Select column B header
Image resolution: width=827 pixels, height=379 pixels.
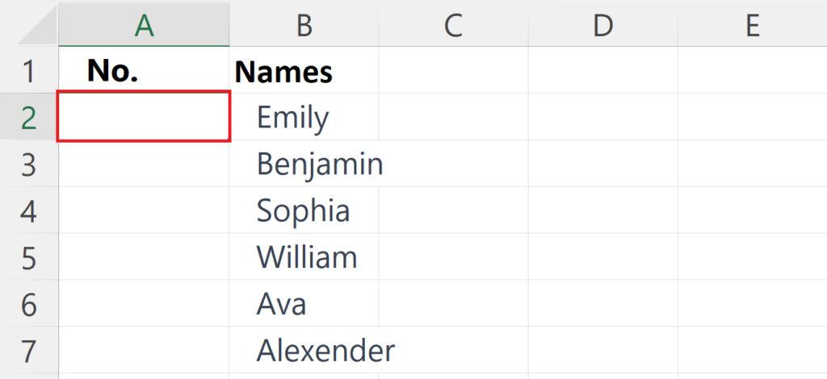[x=304, y=24]
